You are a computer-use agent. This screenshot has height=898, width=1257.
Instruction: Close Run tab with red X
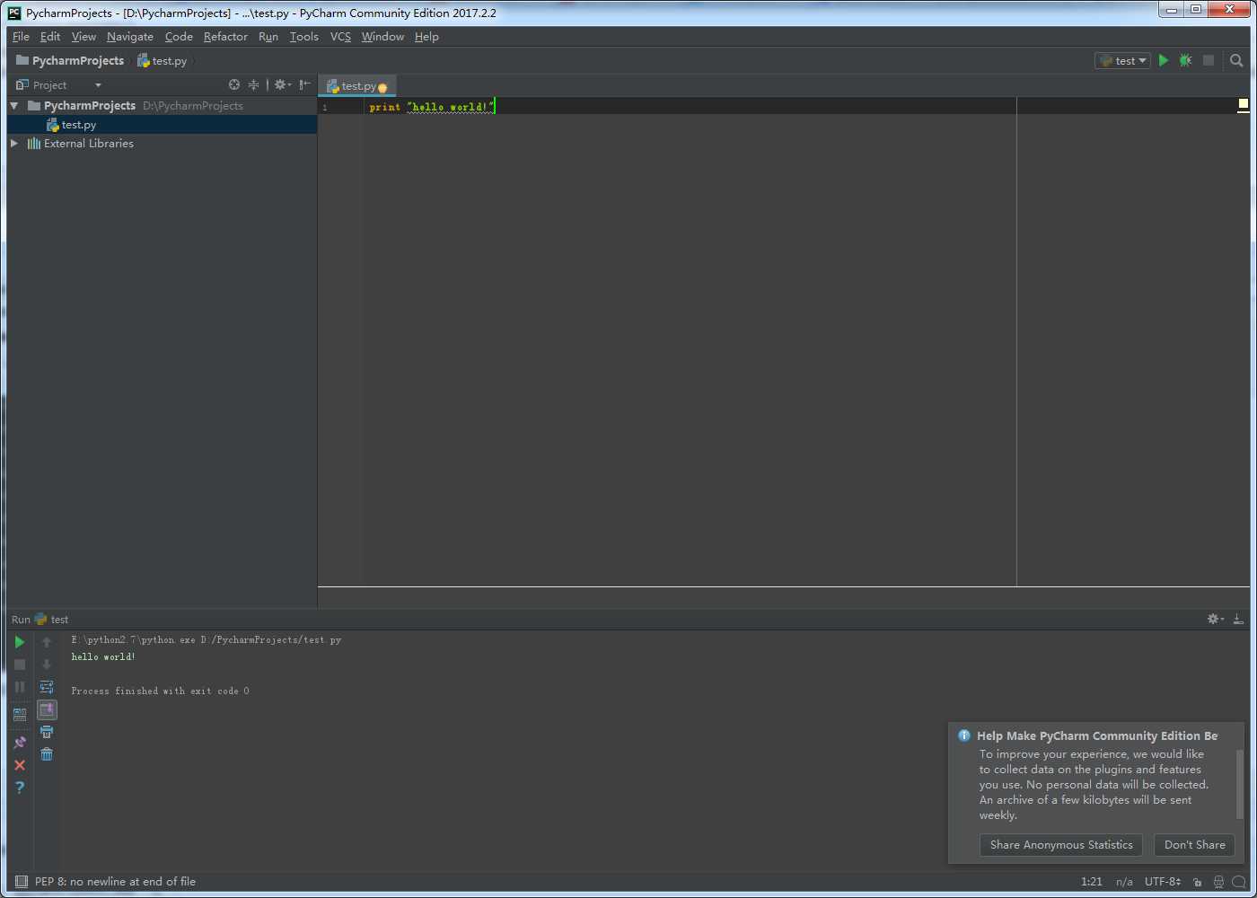(x=20, y=765)
